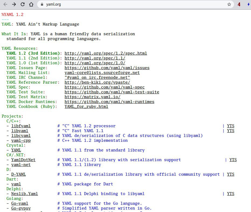Click the 'C/C++:' category label
The image size is (251, 212).
14,121
